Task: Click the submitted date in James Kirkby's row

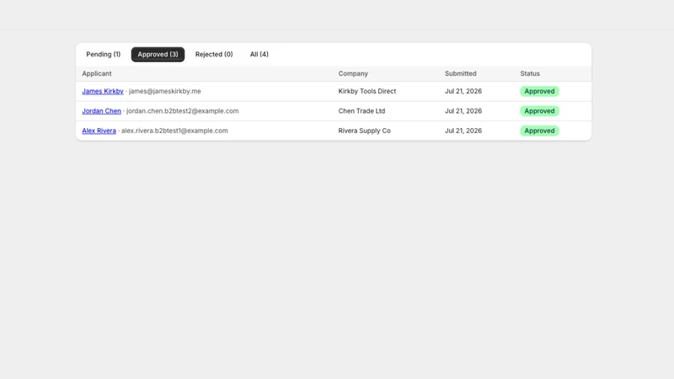Action: (x=463, y=91)
